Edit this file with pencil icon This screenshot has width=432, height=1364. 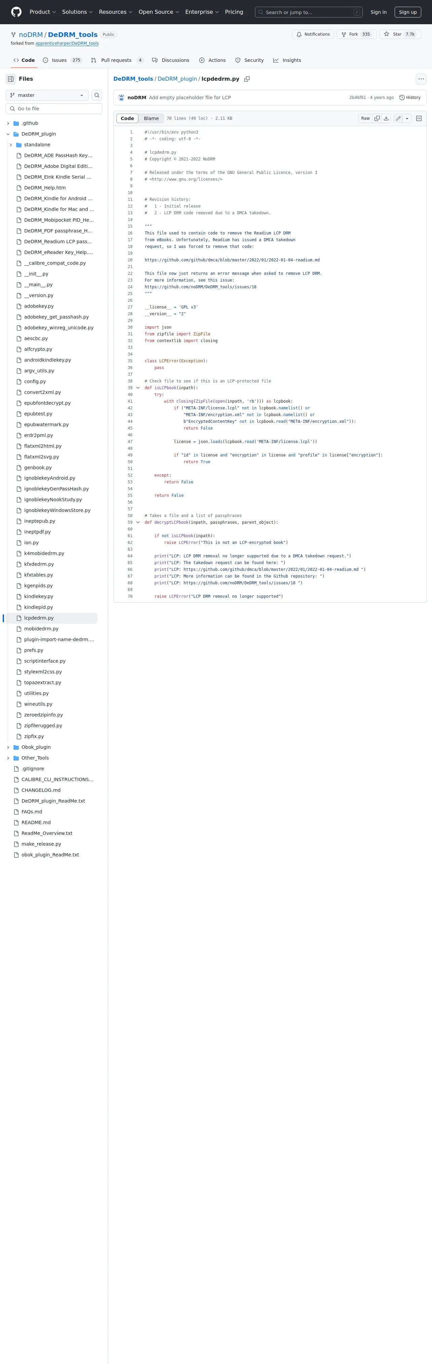pyautogui.click(x=398, y=119)
